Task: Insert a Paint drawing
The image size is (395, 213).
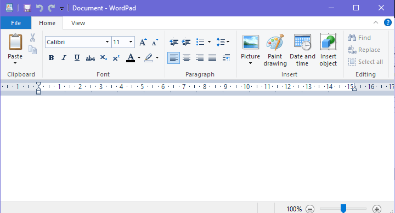Action: point(275,50)
